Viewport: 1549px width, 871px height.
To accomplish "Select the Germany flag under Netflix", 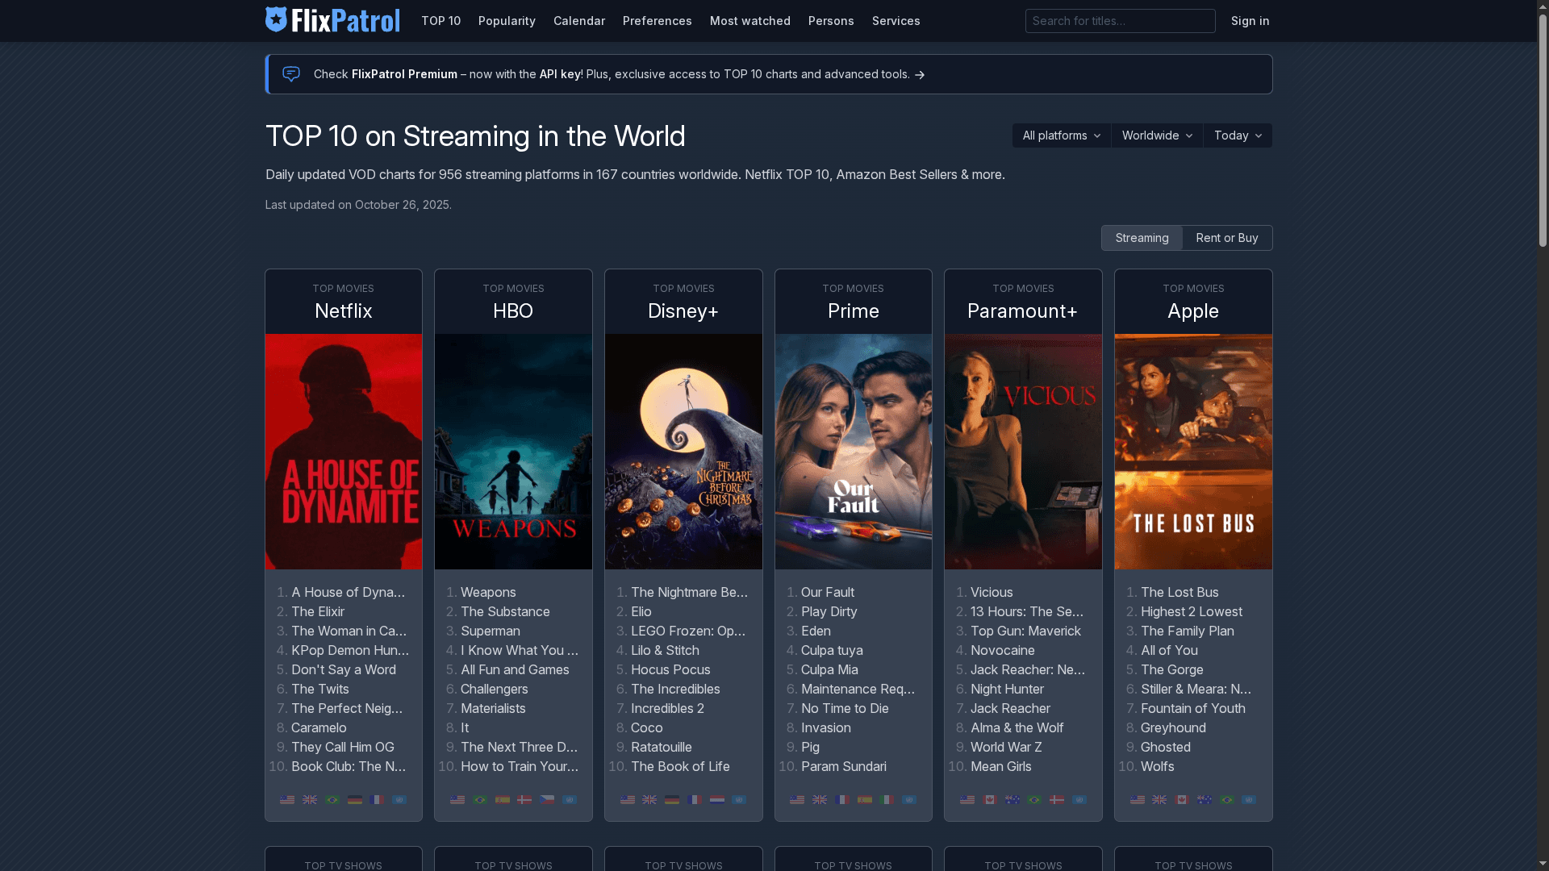I will click(355, 800).
